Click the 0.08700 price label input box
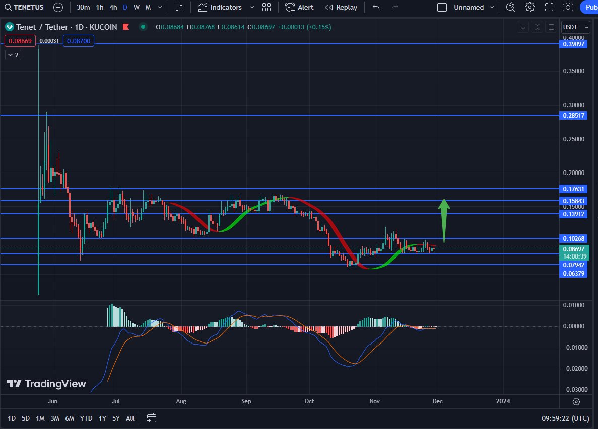This screenshot has width=598, height=429. click(78, 41)
